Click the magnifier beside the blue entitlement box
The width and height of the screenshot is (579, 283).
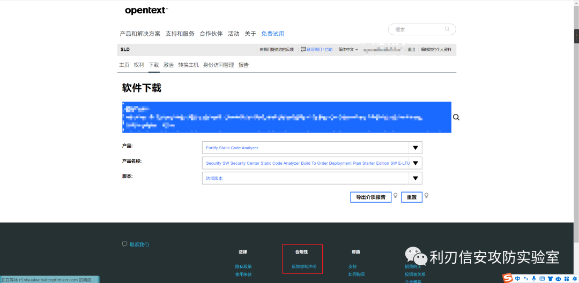tap(456, 117)
